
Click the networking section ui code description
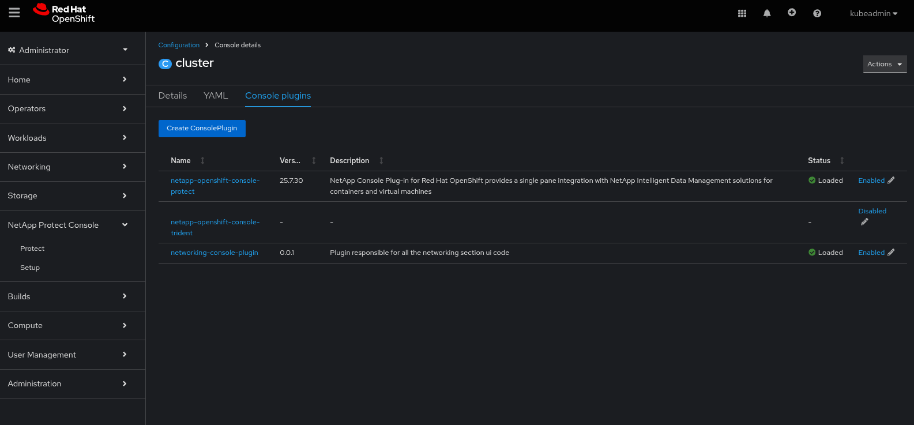click(x=419, y=253)
